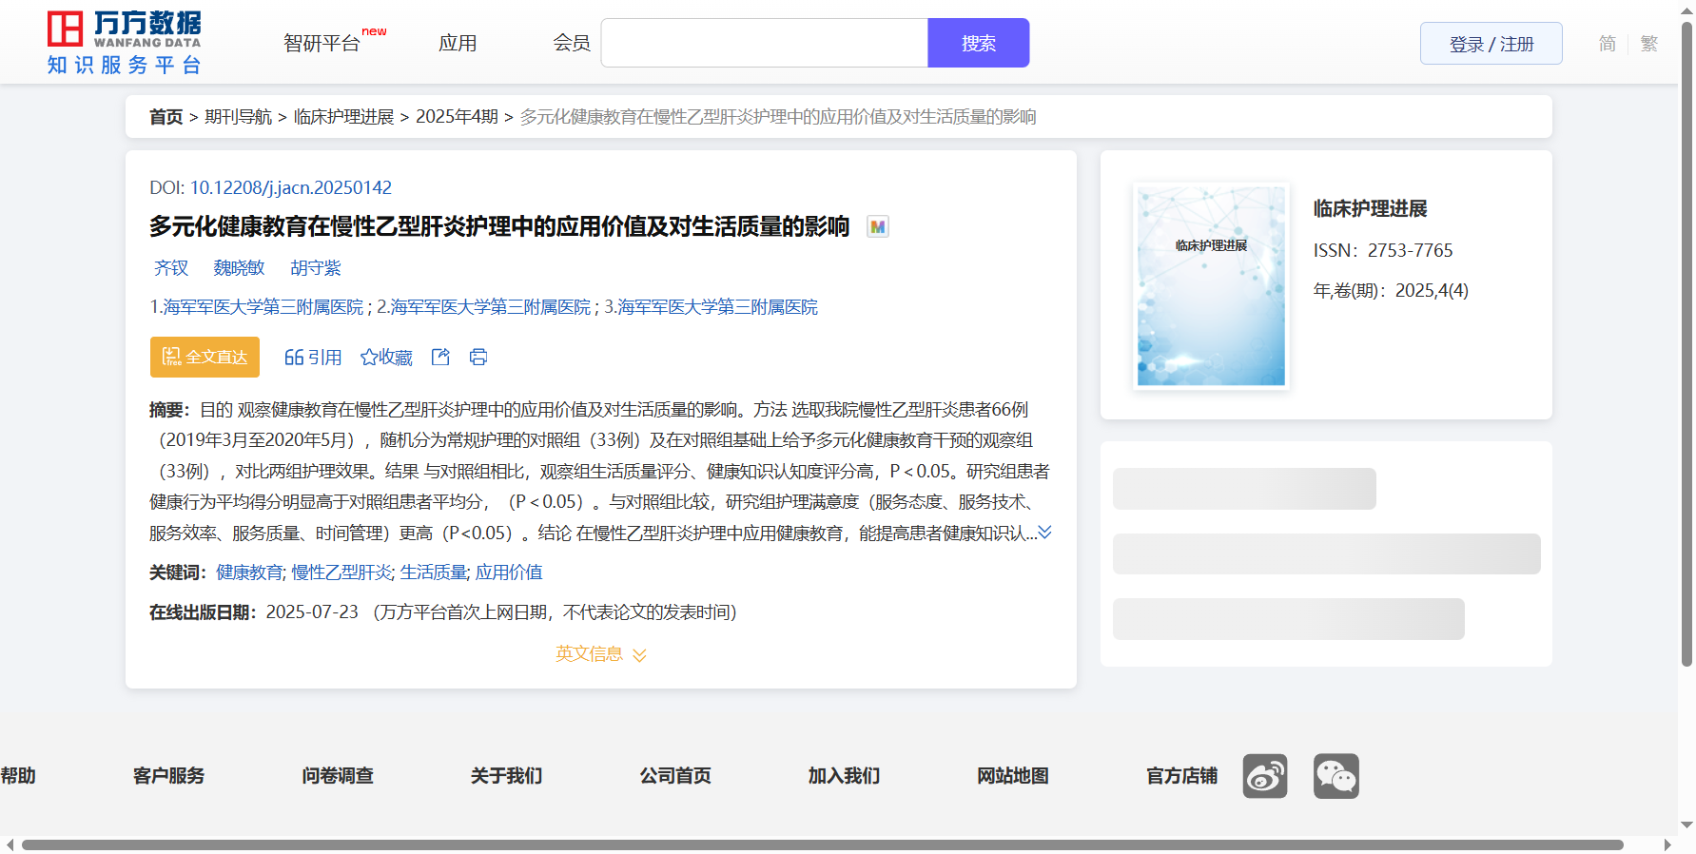Open 官方店铺 footer link
The image size is (1696, 854).
tap(1181, 776)
